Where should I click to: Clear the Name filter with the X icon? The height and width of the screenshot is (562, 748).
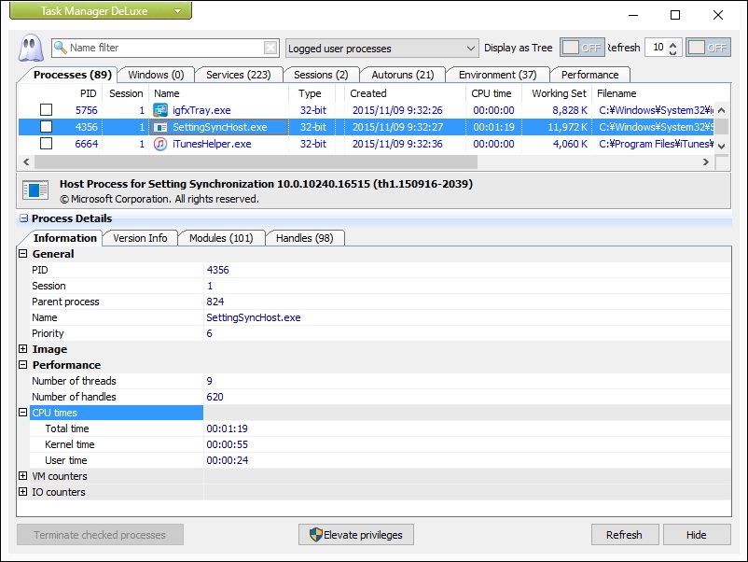[x=270, y=48]
